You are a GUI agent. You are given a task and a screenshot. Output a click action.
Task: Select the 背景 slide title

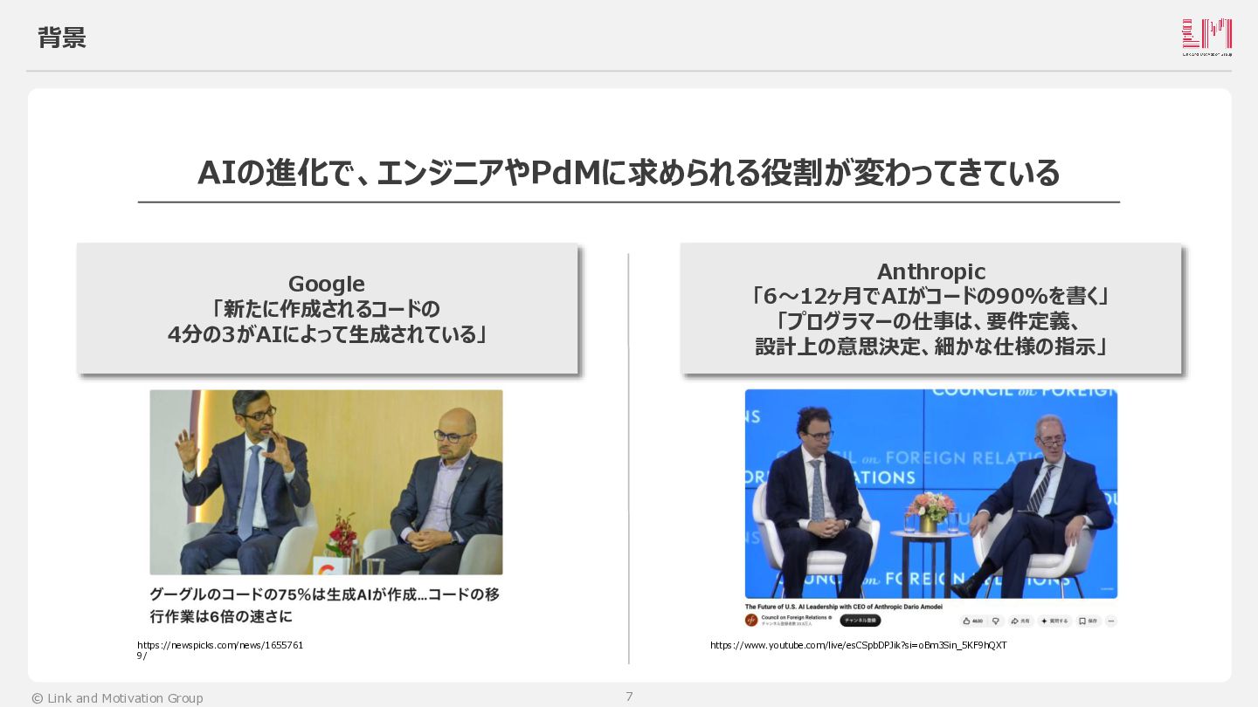click(x=62, y=38)
